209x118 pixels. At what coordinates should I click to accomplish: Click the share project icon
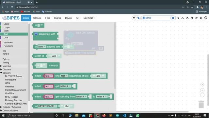(178, 18)
